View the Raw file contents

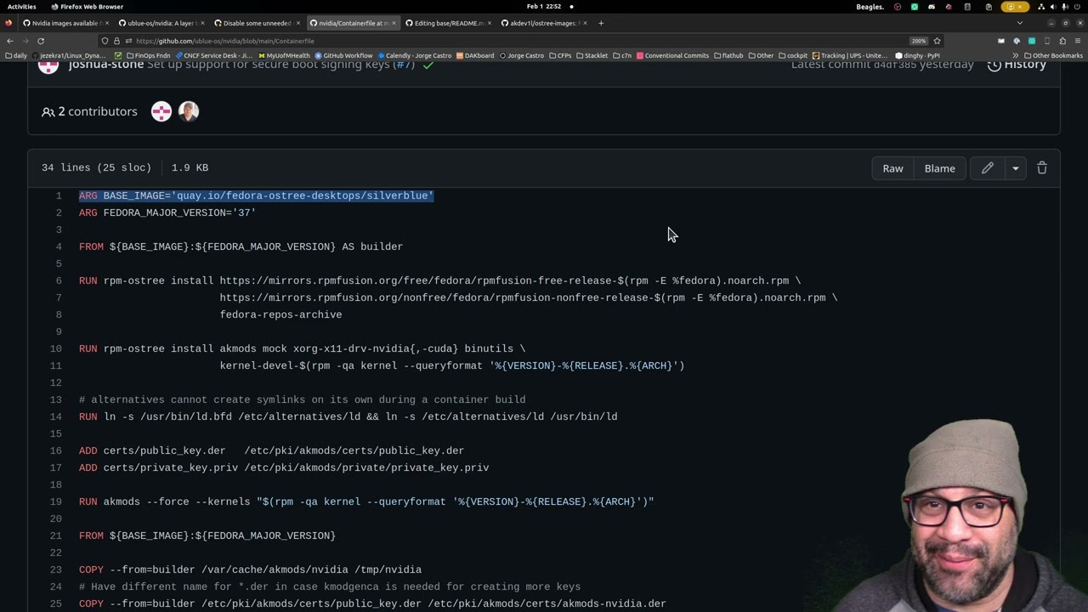(892, 168)
